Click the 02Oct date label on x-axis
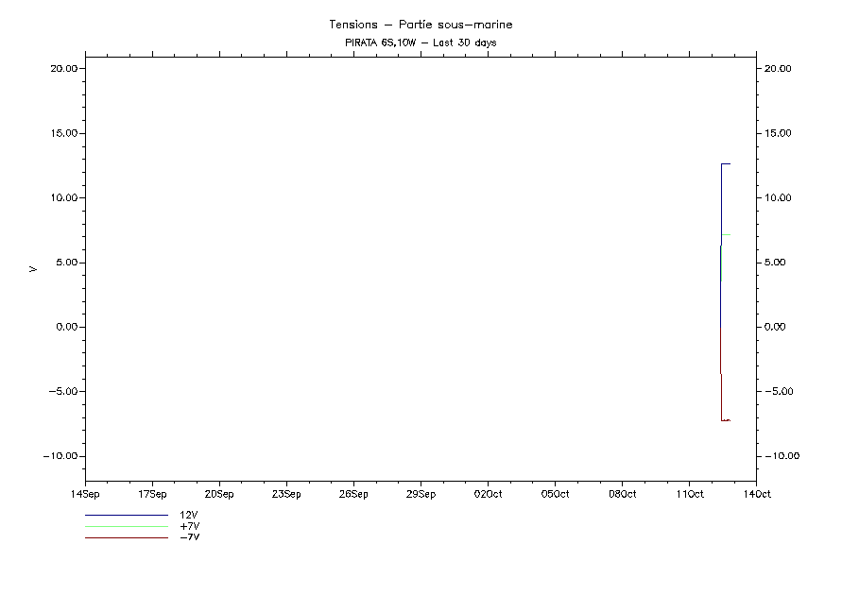The width and height of the screenshot is (842, 595). (488, 493)
